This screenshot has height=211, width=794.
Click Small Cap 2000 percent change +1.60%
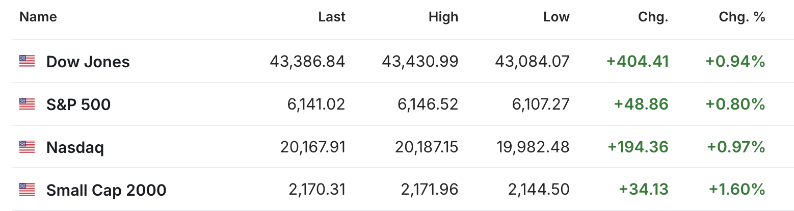click(737, 190)
